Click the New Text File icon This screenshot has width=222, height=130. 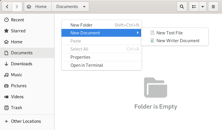tap(152, 33)
